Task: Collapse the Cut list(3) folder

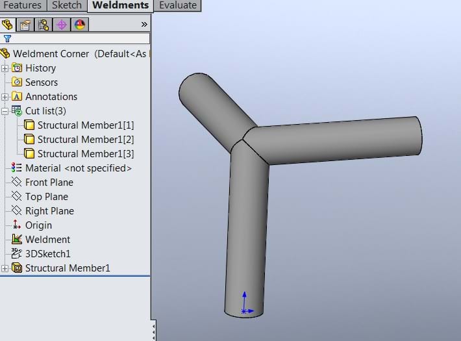Action: click(x=5, y=111)
